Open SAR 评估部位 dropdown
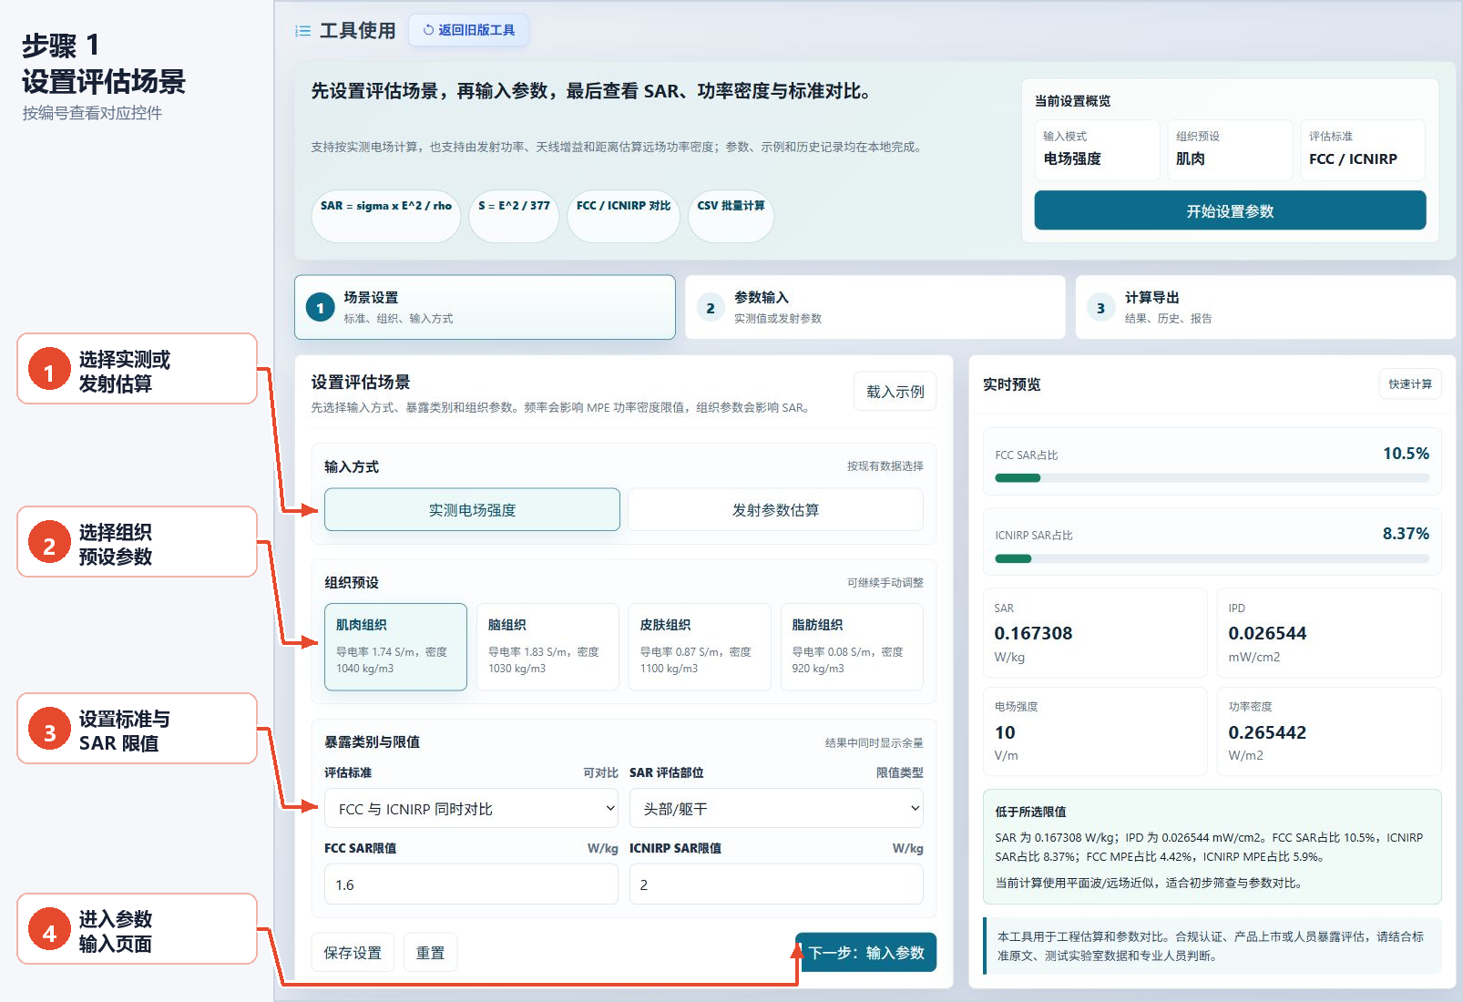The height and width of the screenshot is (1002, 1463). [776, 808]
